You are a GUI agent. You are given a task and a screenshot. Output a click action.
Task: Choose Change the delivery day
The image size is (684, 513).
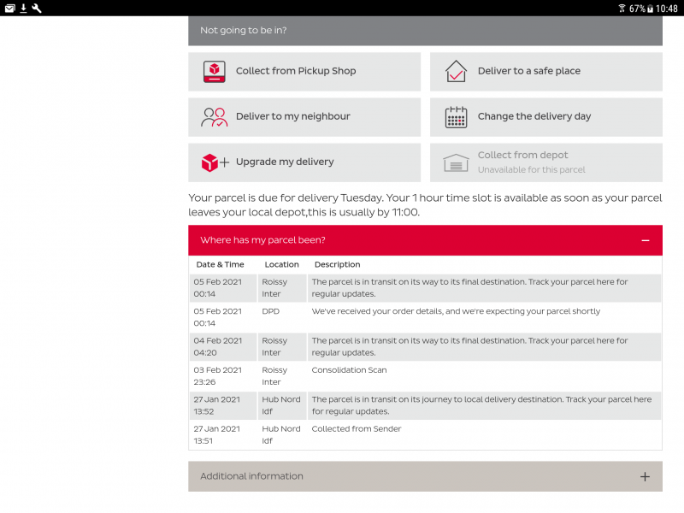point(534,116)
